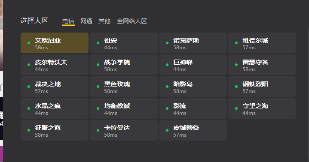The image size is (309, 162).
Task: Switch to the 网通 tab
Action: click(86, 21)
